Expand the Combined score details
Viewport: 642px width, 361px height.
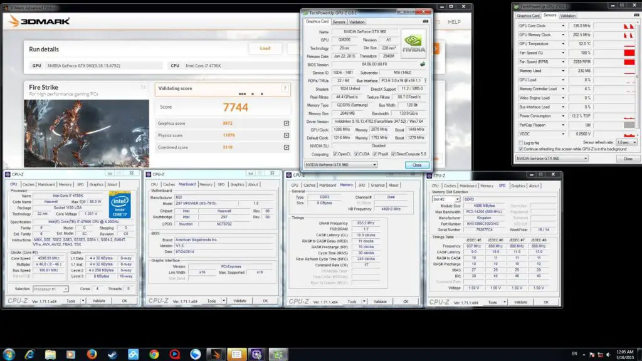coord(286,147)
